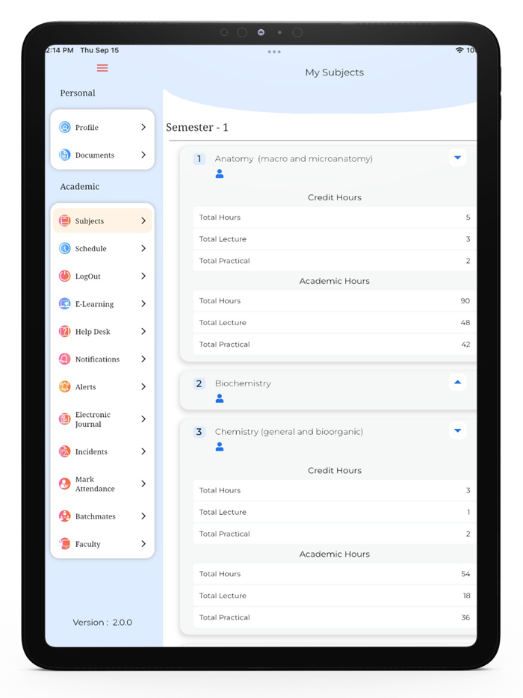523x698 pixels.
Task: Click Anatomy's Academic Hours heading
Action: click(335, 281)
